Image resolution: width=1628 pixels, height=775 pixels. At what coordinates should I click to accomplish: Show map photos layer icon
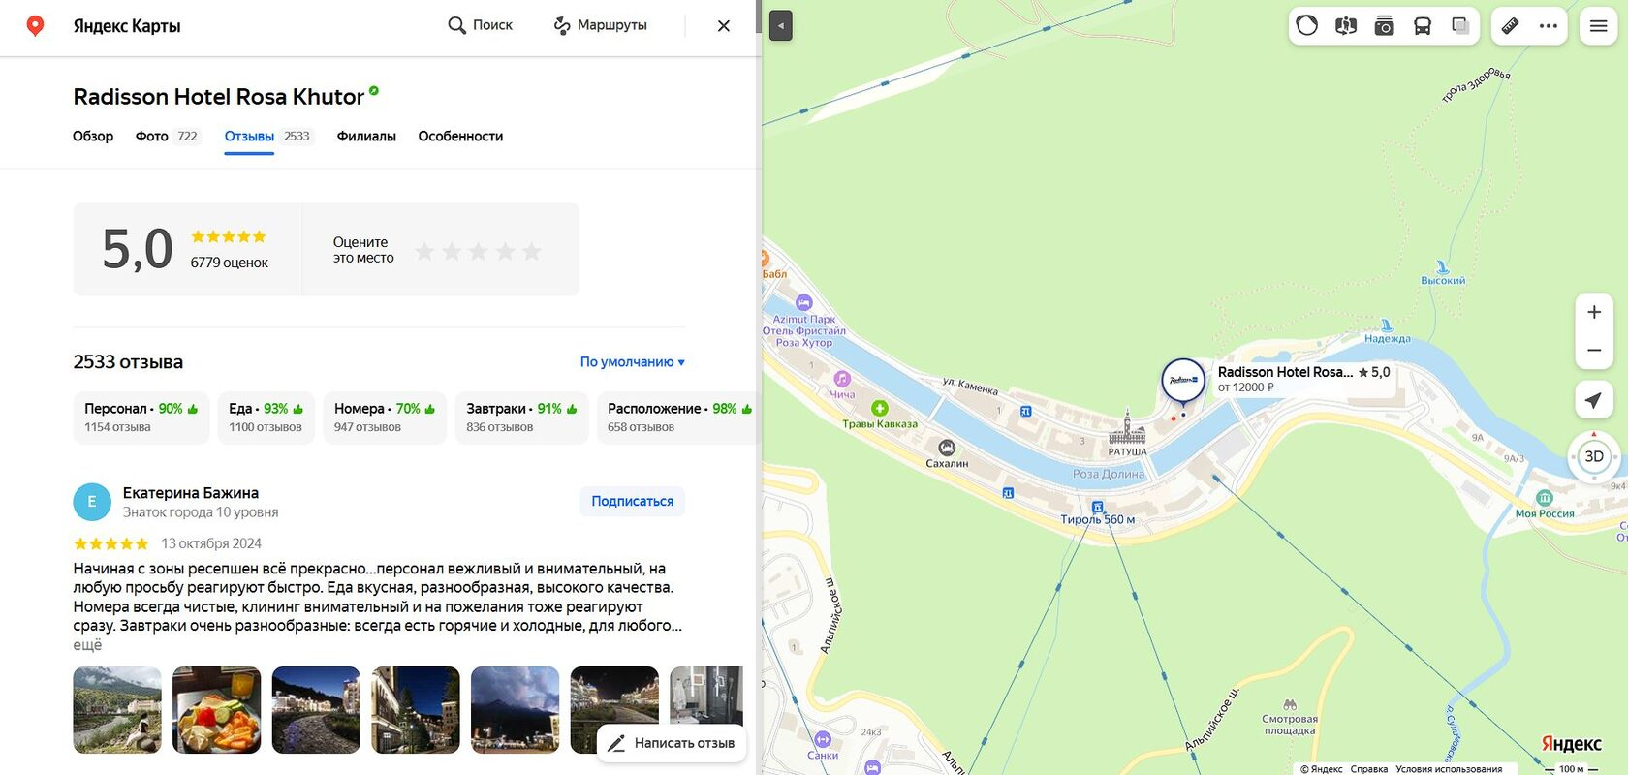pyautogui.click(x=1384, y=25)
